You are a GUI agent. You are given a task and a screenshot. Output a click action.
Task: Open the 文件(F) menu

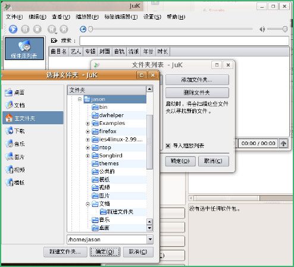(x=14, y=17)
